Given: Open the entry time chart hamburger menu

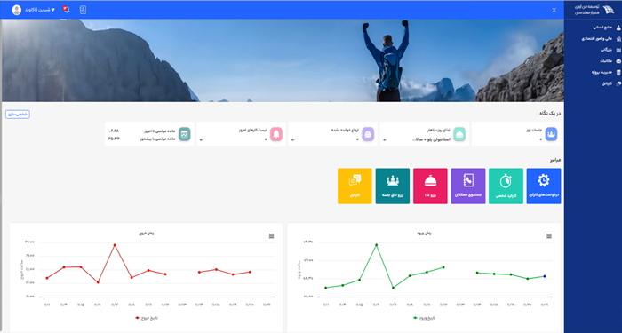Looking at the screenshot, I should click(x=549, y=236).
